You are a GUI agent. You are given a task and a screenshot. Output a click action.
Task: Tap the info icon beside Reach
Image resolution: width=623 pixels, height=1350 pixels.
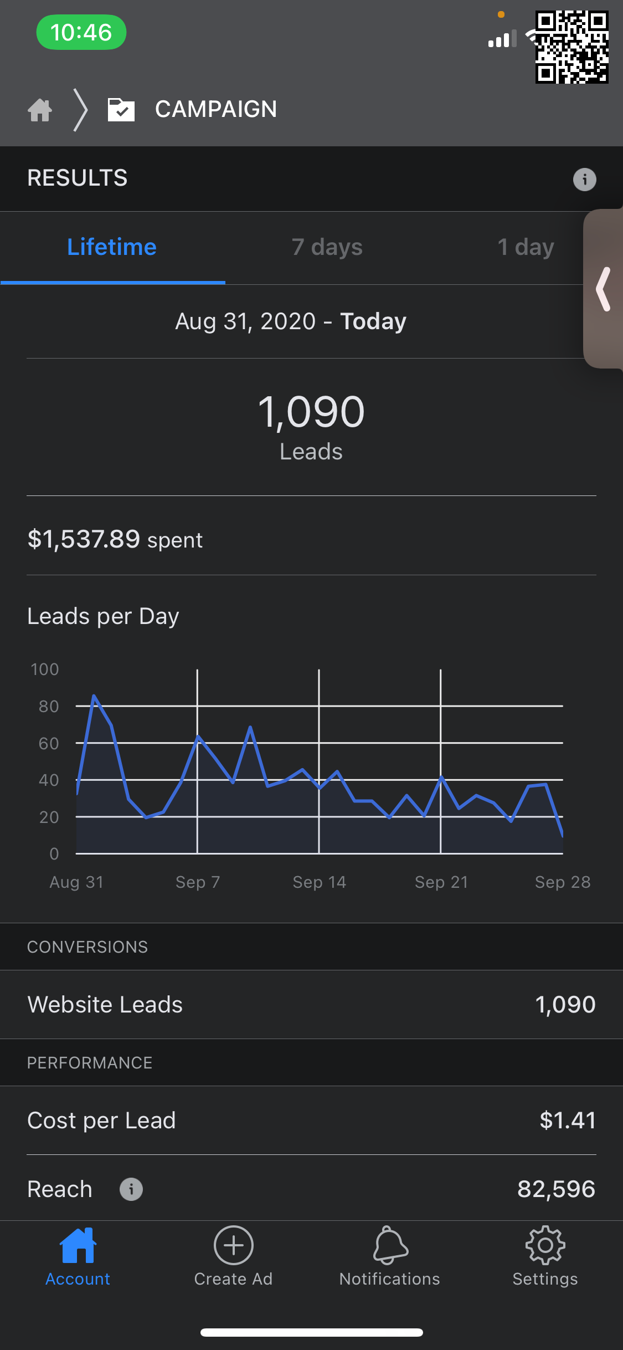pyautogui.click(x=131, y=1189)
